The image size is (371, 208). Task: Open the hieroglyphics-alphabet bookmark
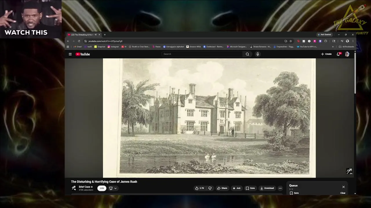pyautogui.click(x=174, y=47)
